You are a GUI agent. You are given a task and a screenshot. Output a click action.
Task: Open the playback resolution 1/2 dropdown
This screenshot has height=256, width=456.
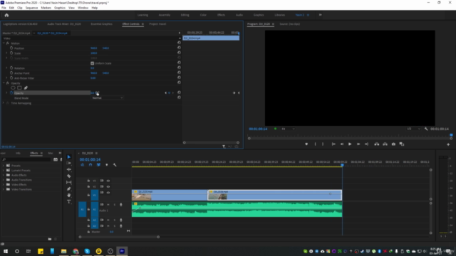pyautogui.click(x=413, y=129)
